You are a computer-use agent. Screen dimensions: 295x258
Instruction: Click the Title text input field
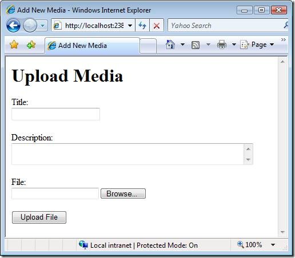55,114
